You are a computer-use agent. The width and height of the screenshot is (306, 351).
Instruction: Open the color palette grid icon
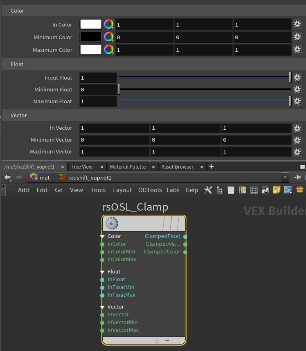(242, 190)
